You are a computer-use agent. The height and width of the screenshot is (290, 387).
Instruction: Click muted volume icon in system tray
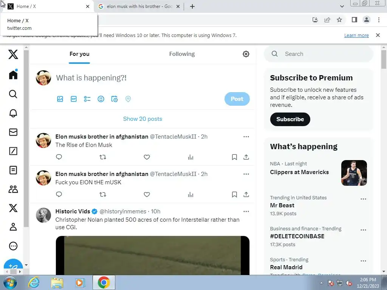349,283
